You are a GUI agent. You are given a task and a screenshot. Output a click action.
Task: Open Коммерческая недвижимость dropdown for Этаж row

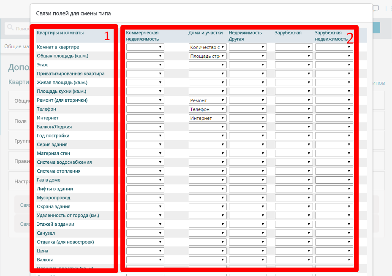pos(145,65)
